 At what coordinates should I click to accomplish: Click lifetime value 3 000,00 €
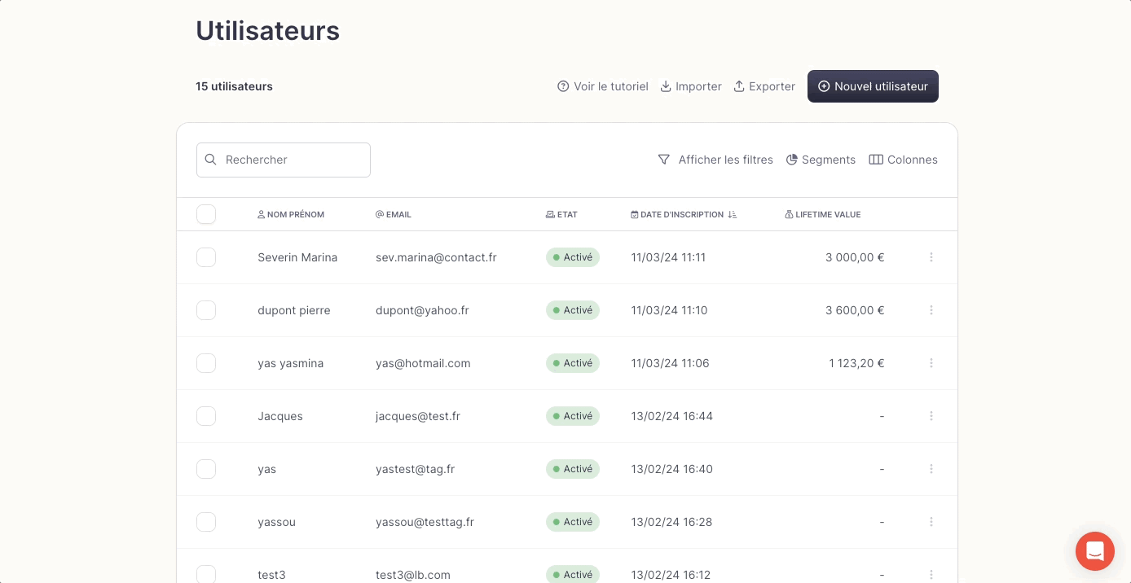tap(855, 257)
